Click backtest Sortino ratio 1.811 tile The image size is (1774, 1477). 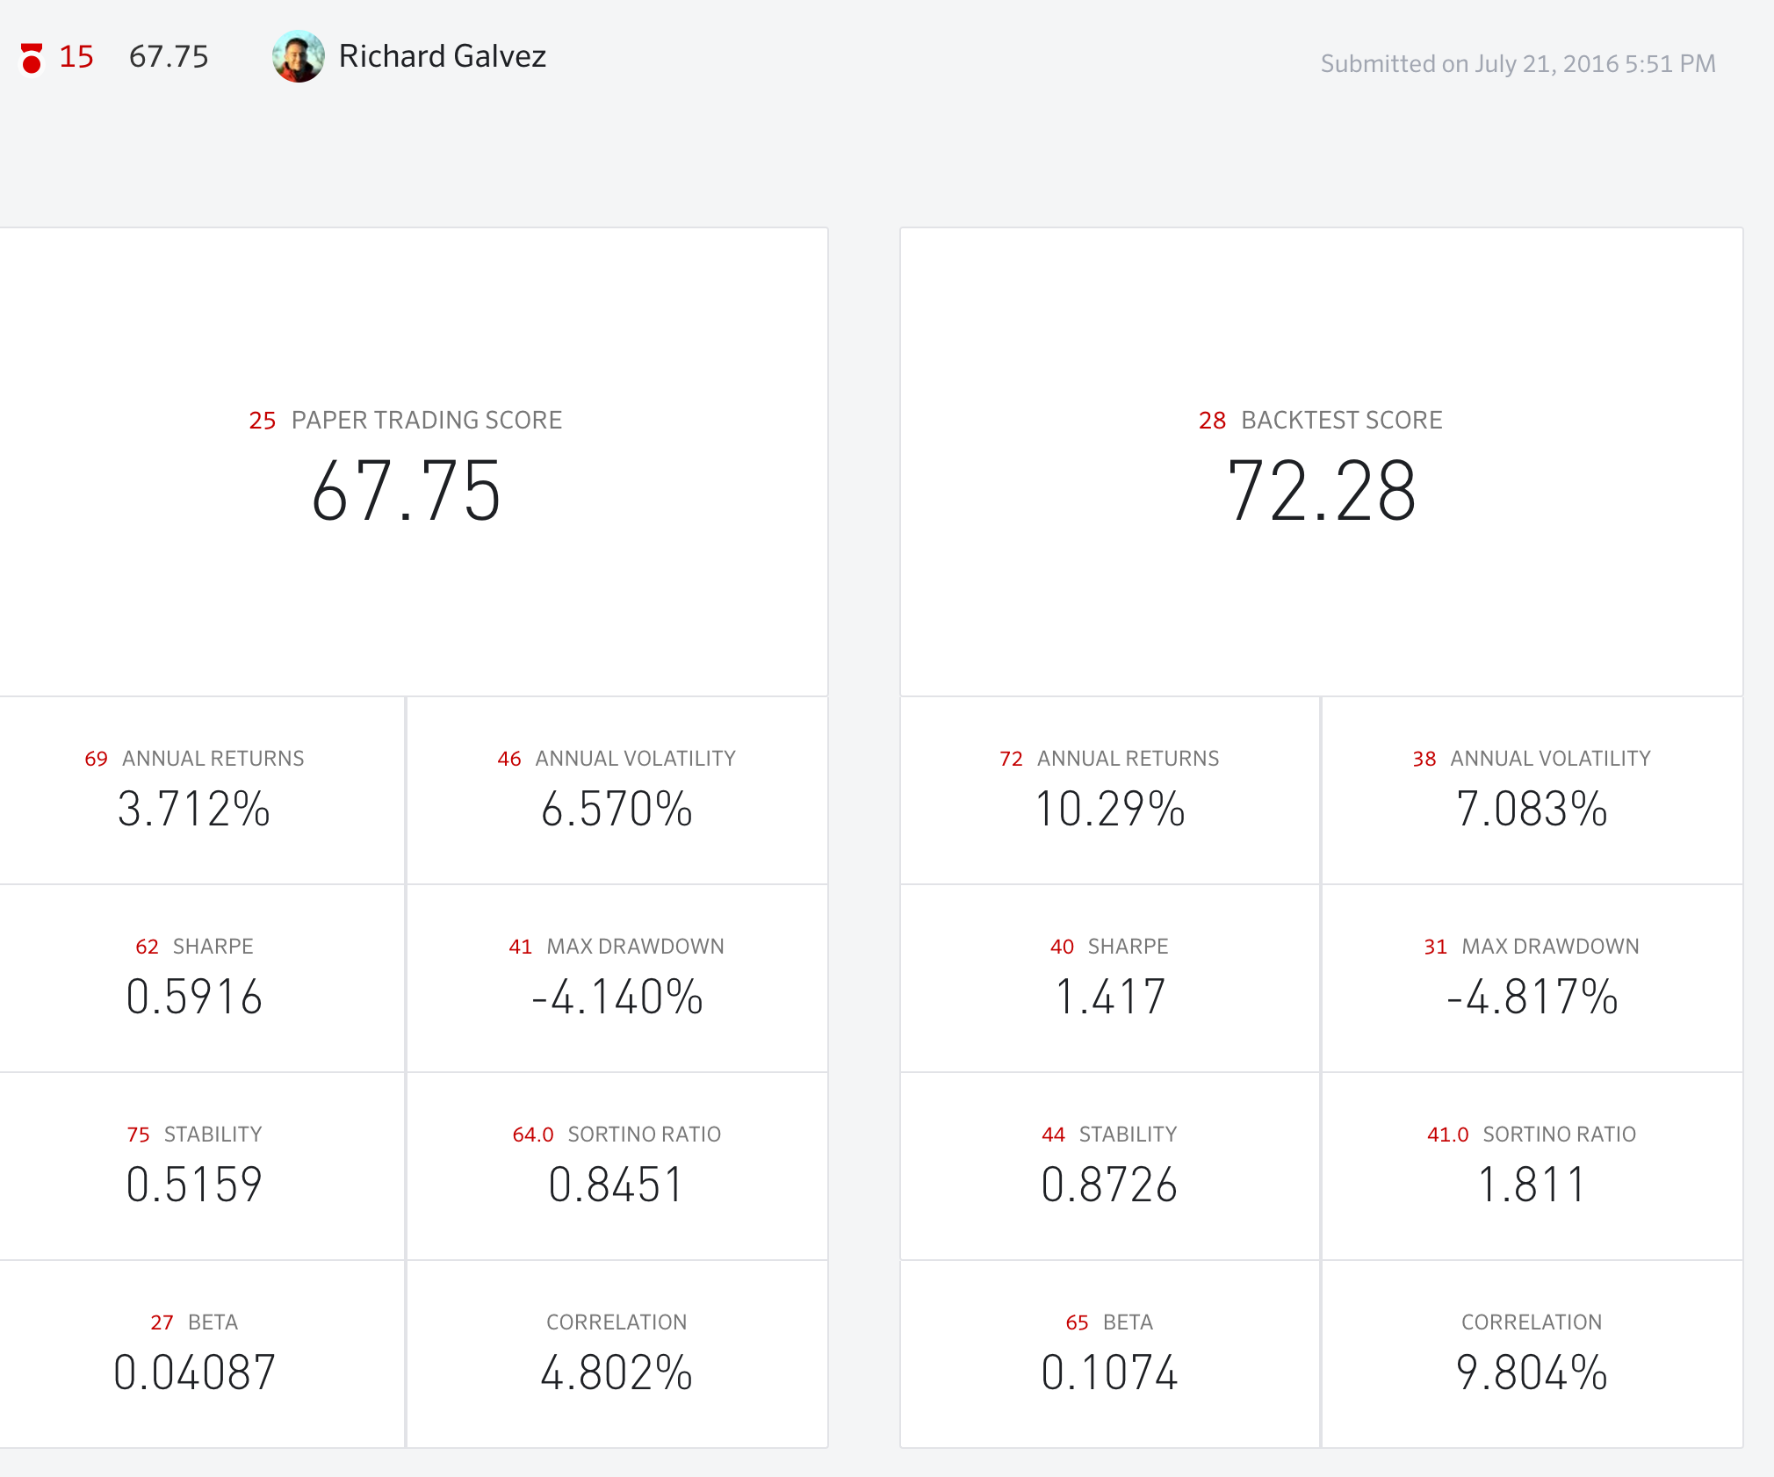click(1532, 1166)
